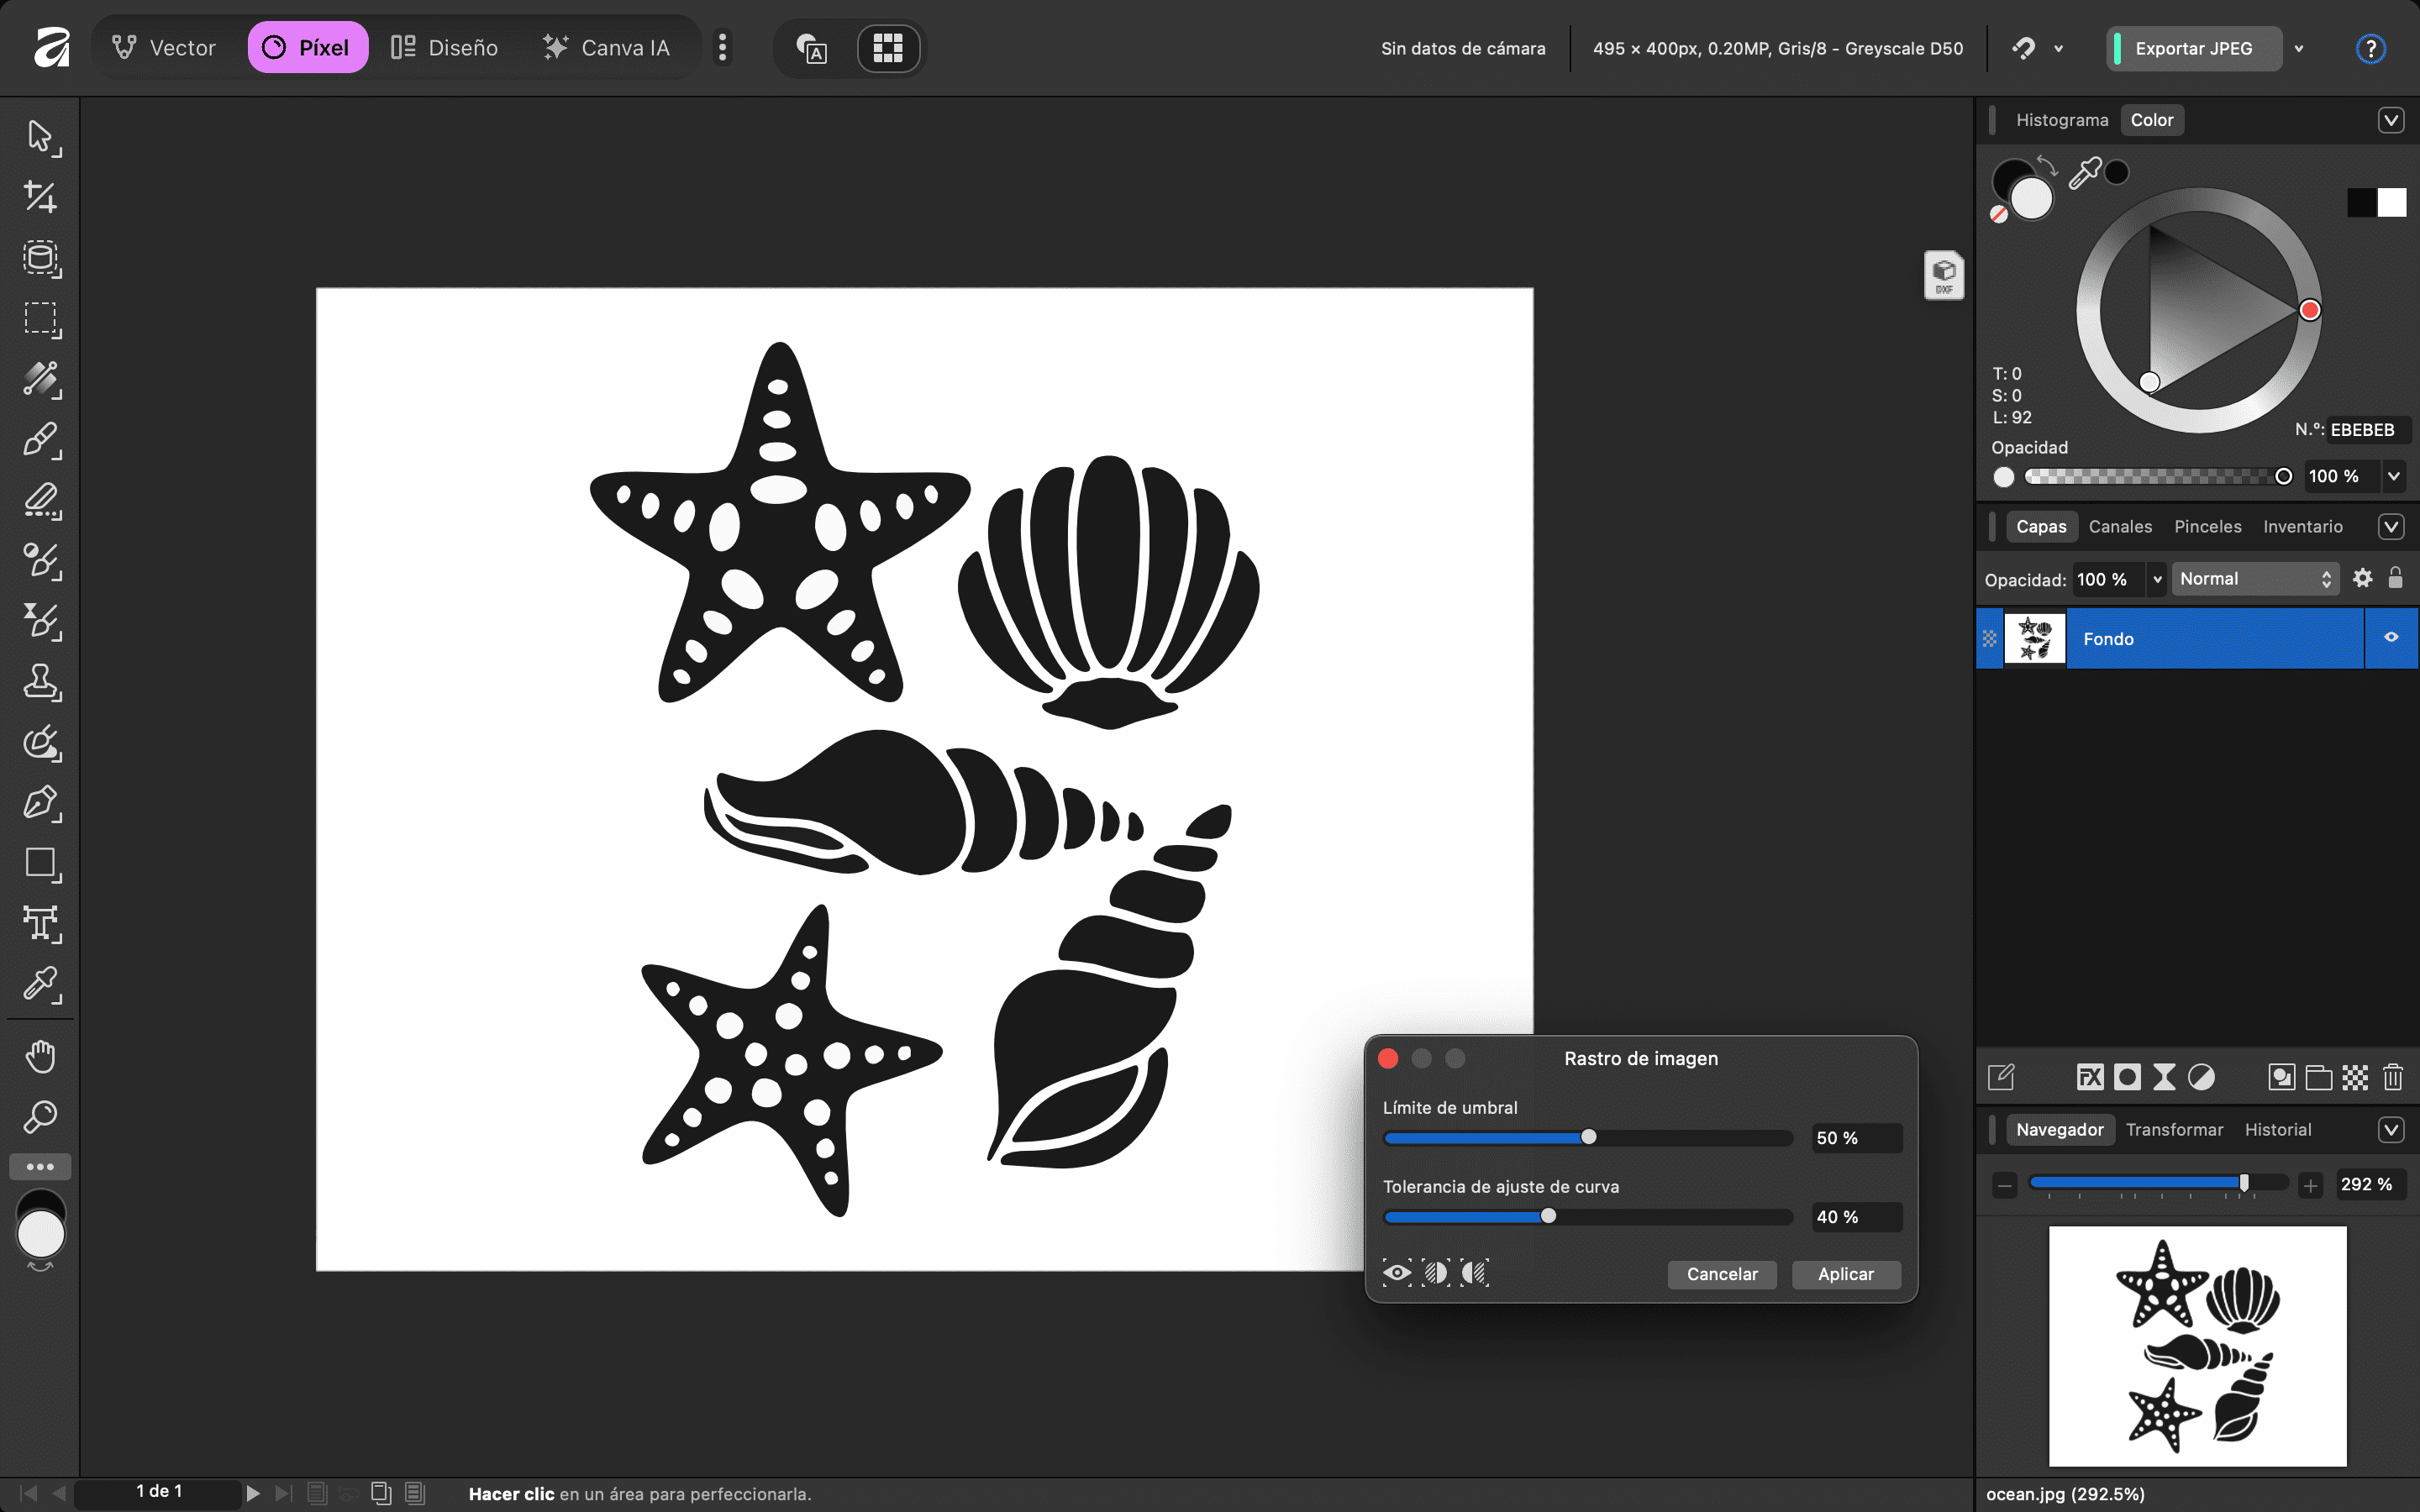Toggle the layer lock icon
Screen dimensions: 2420x1512
tap(2395, 578)
